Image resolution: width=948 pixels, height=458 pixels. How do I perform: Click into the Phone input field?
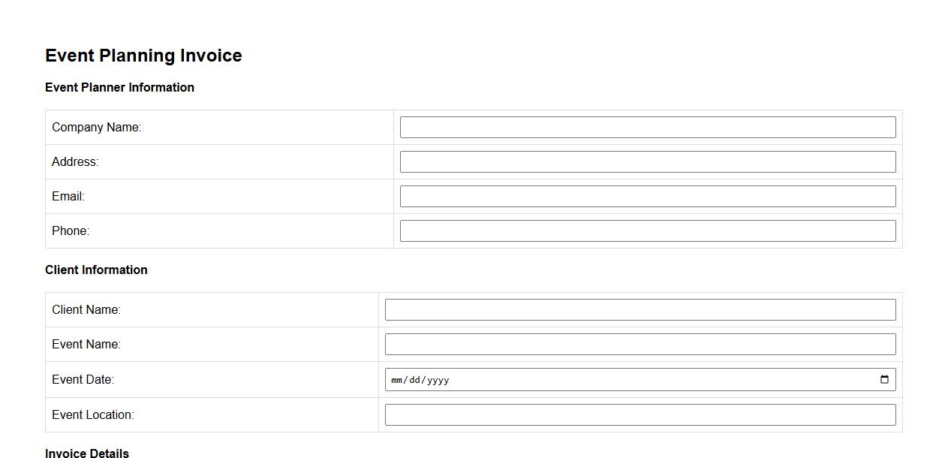tap(647, 231)
